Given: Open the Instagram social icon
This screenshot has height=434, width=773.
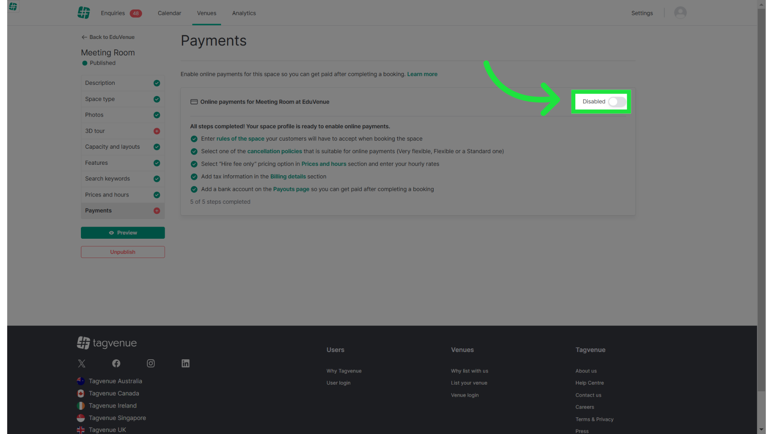Looking at the screenshot, I should [x=151, y=364].
